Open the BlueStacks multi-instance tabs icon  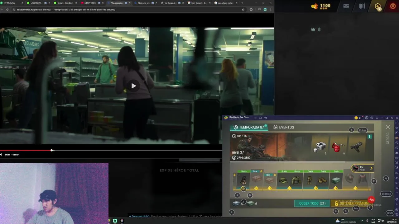[266, 118]
